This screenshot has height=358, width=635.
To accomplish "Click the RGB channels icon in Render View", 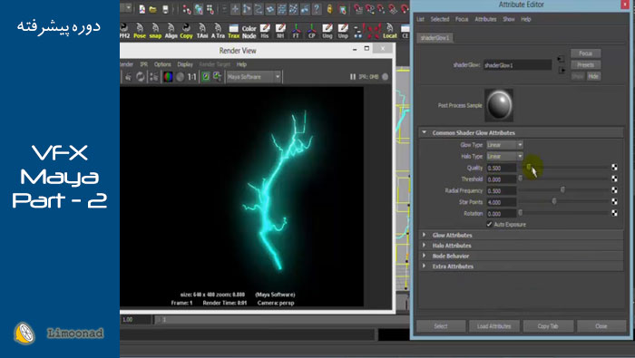I will pyautogui.click(x=168, y=76).
